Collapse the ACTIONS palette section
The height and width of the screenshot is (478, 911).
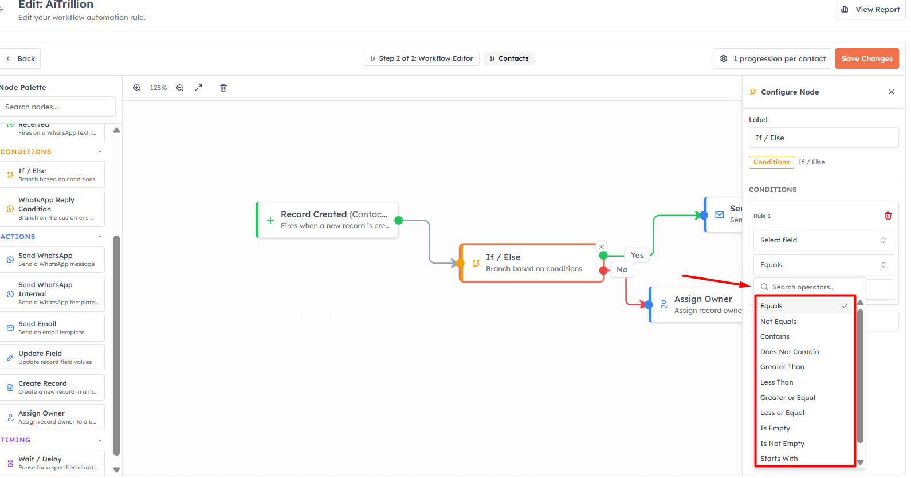(x=100, y=236)
